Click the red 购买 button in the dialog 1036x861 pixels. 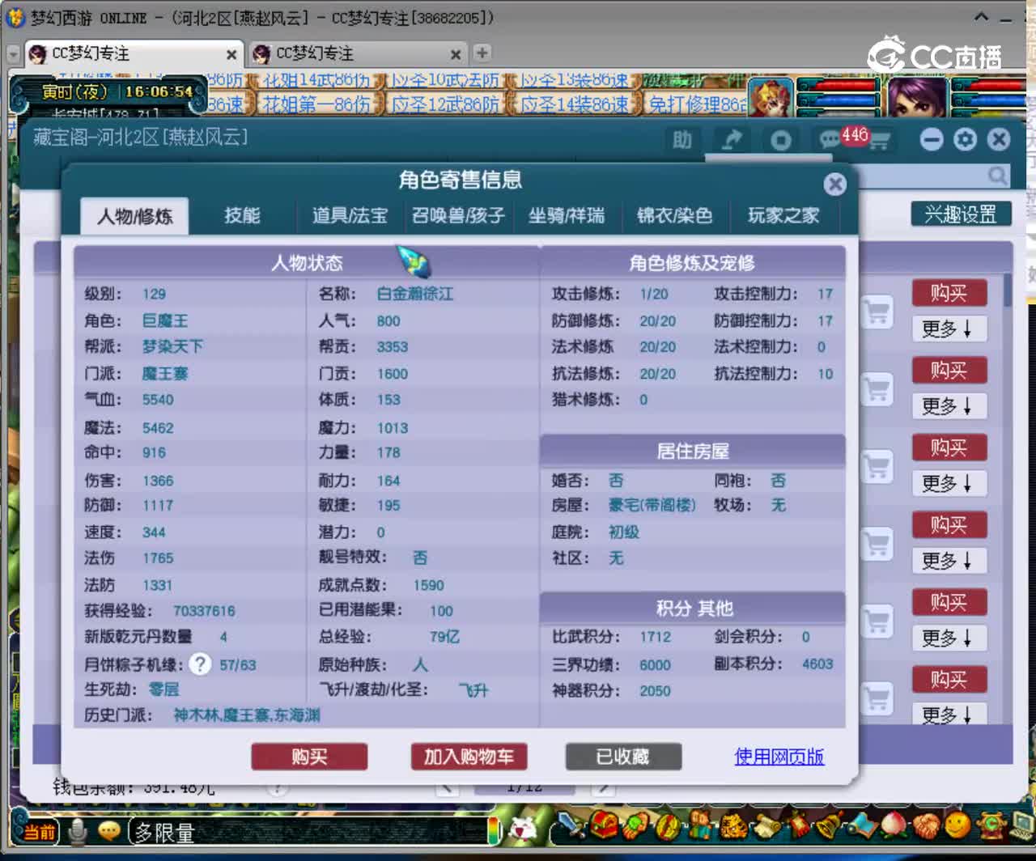click(x=309, y=757)
